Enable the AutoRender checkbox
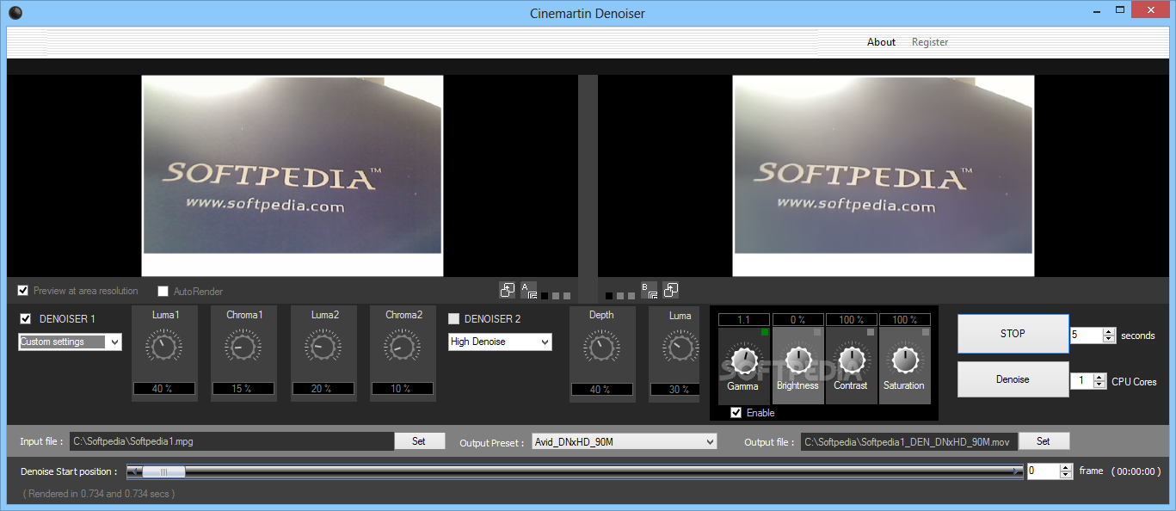Screen dimensions: 1176x511 [x=163, y=292]
